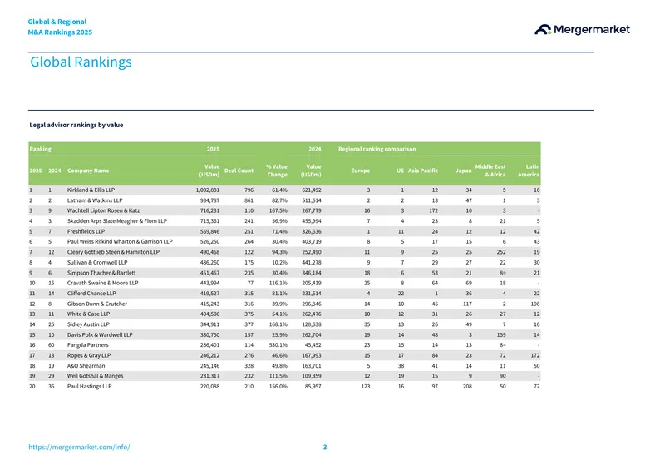Select 'Gibson Dunn & Crutcher' name
The image size is (665, 470).
point(96,304)
